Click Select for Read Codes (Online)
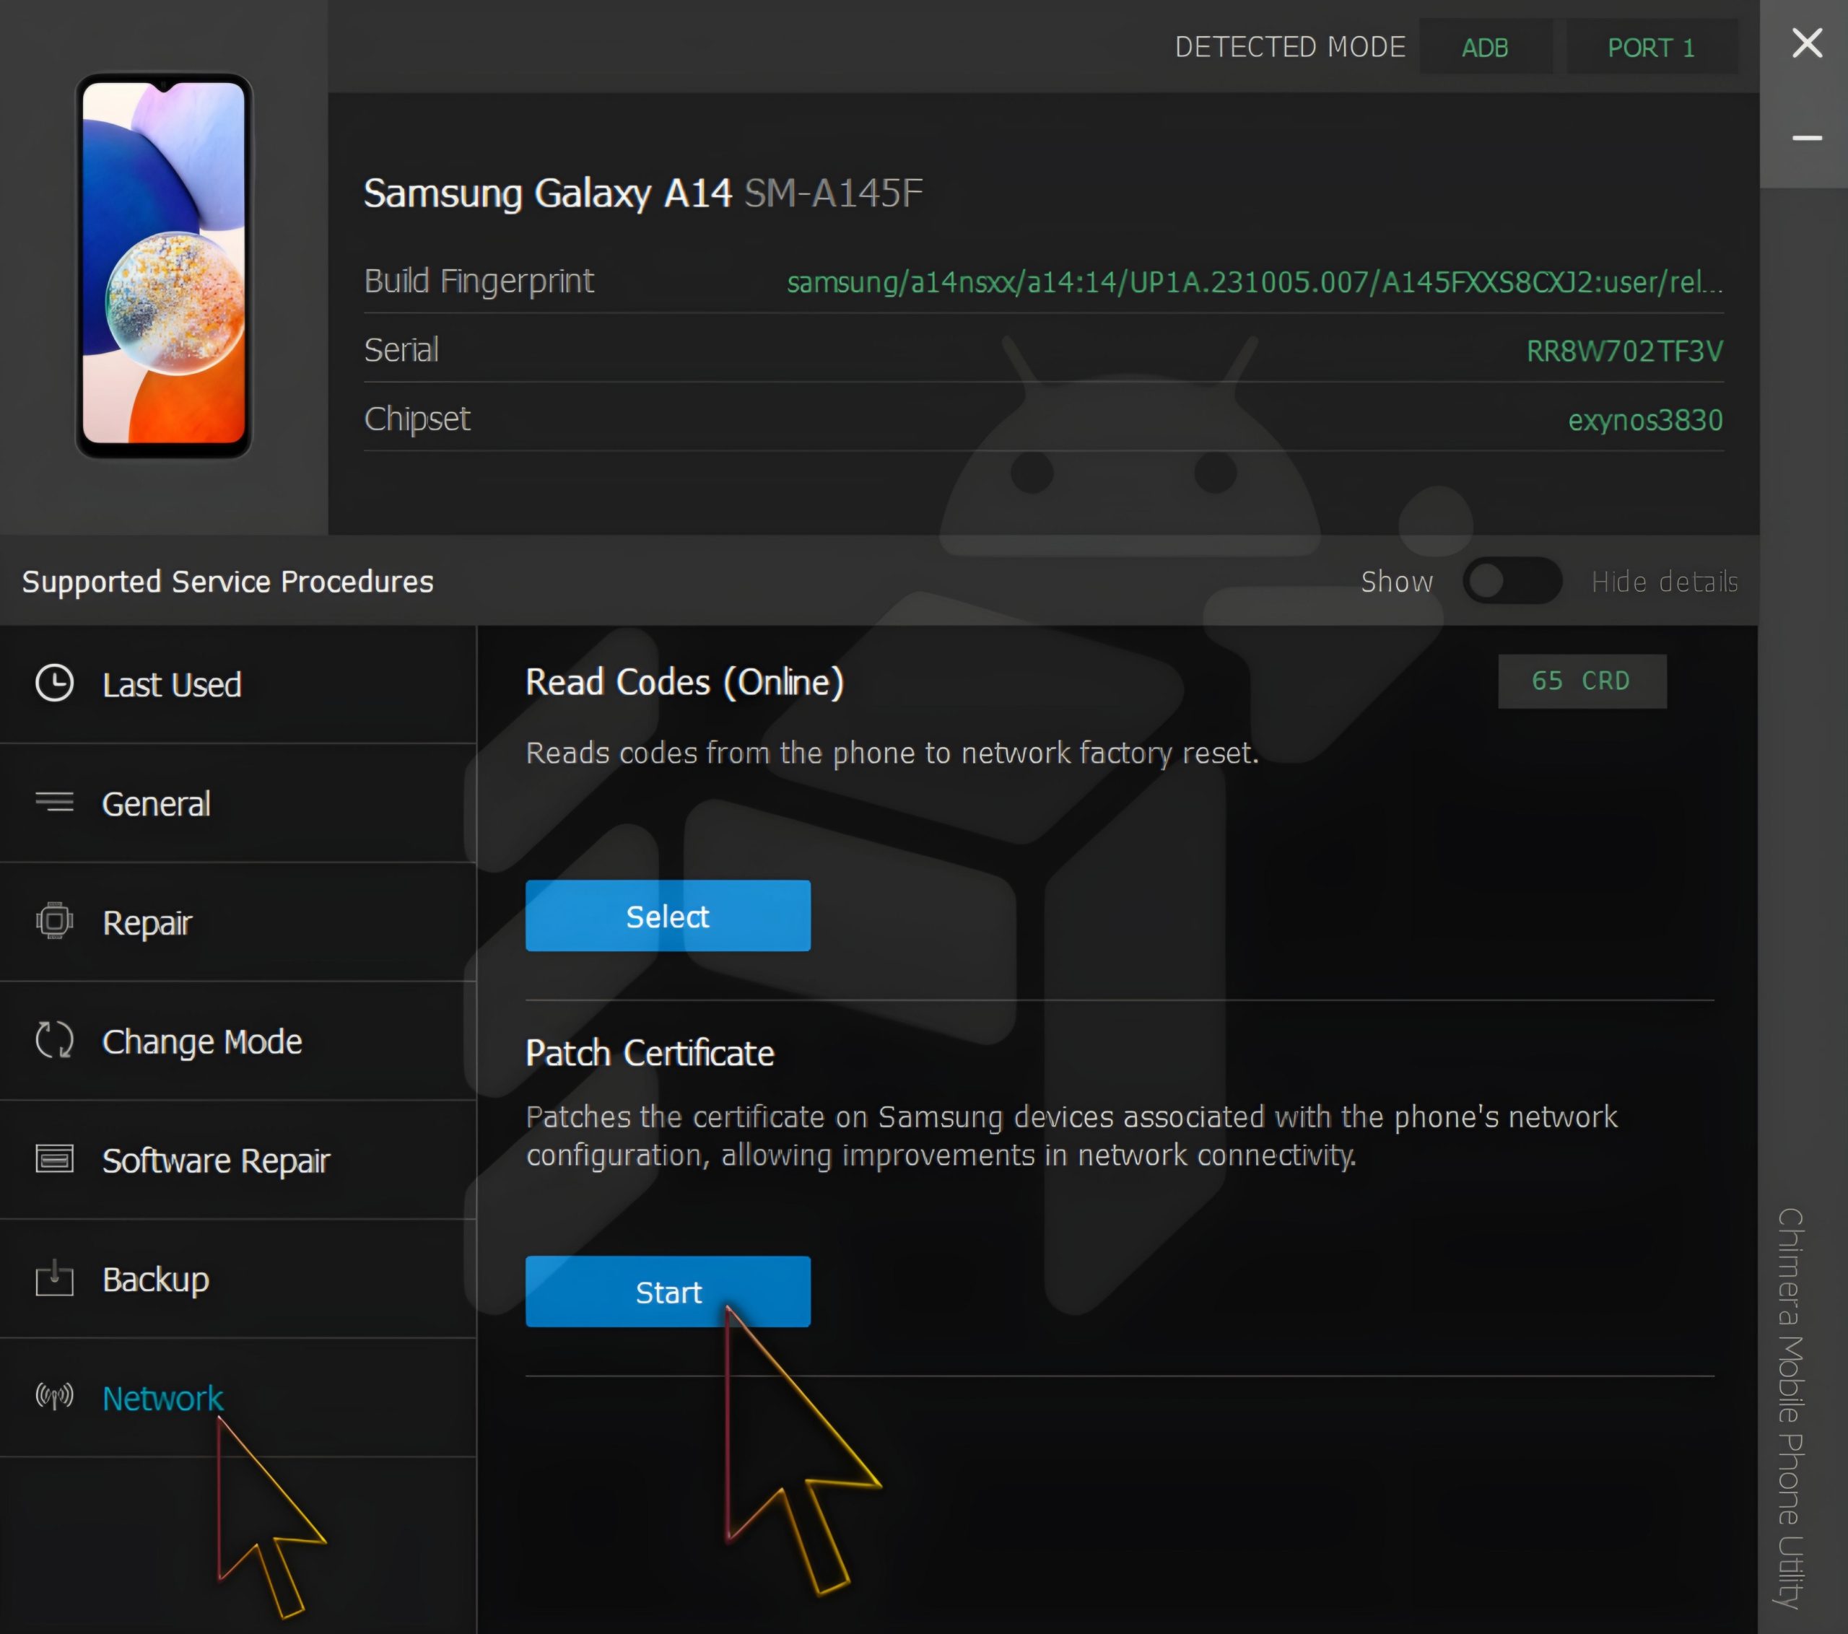 [x=668, y=915]
